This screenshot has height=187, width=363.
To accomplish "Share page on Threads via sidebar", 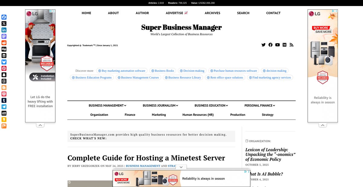I will pos(4,81).
